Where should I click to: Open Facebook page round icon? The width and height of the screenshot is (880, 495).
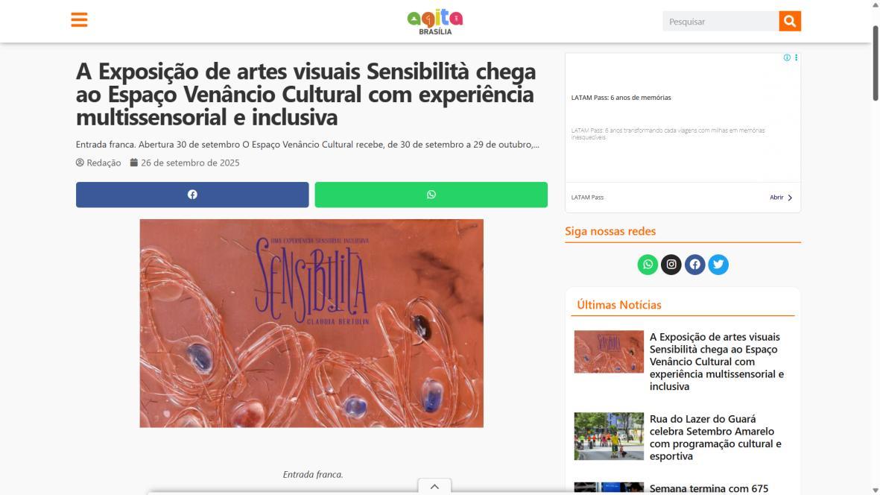tap(694, 265)
